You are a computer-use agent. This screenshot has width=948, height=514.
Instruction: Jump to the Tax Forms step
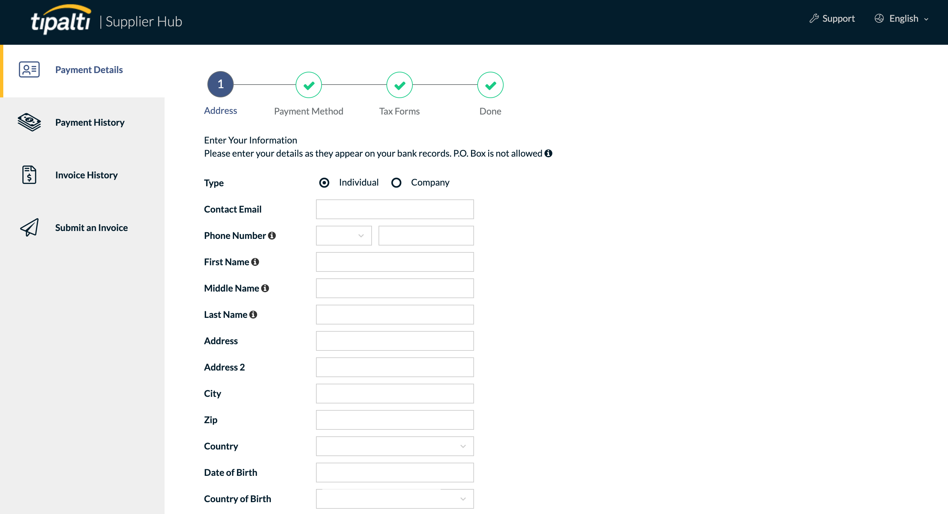[399, 85]
